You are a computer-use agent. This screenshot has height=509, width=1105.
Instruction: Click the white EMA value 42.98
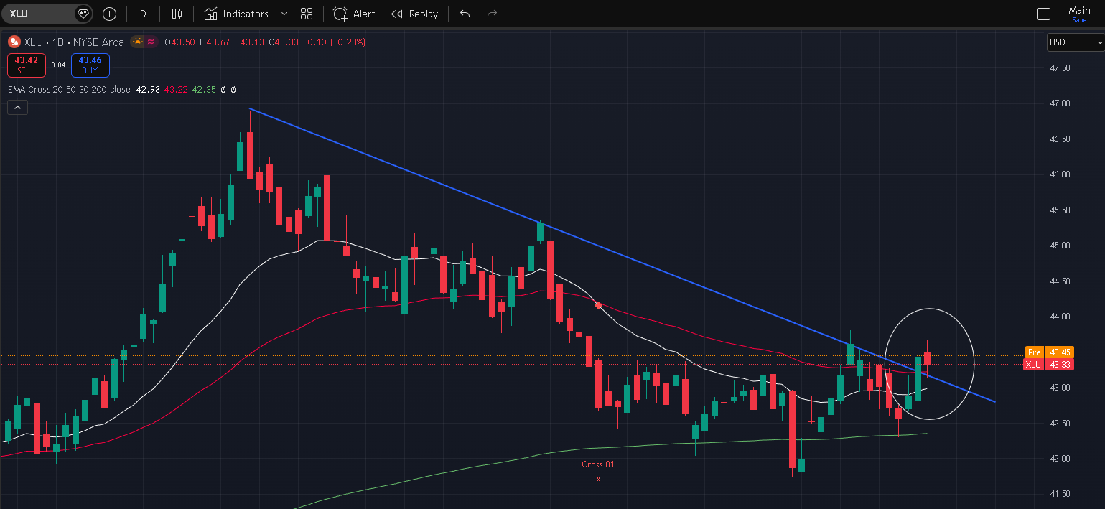148,90
